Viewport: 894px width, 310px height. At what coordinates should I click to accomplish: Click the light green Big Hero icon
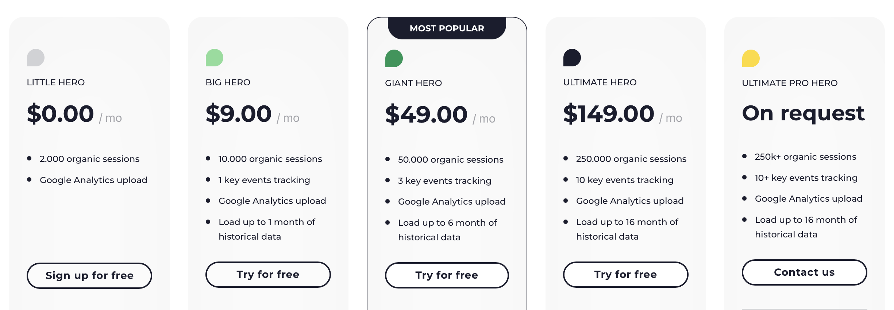(x=215, y=58)
